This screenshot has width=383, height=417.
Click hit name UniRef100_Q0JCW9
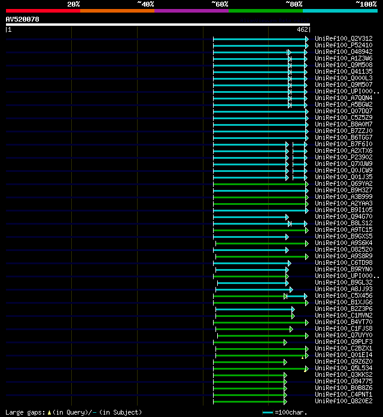pyautogui.click(x=344, y=170)
